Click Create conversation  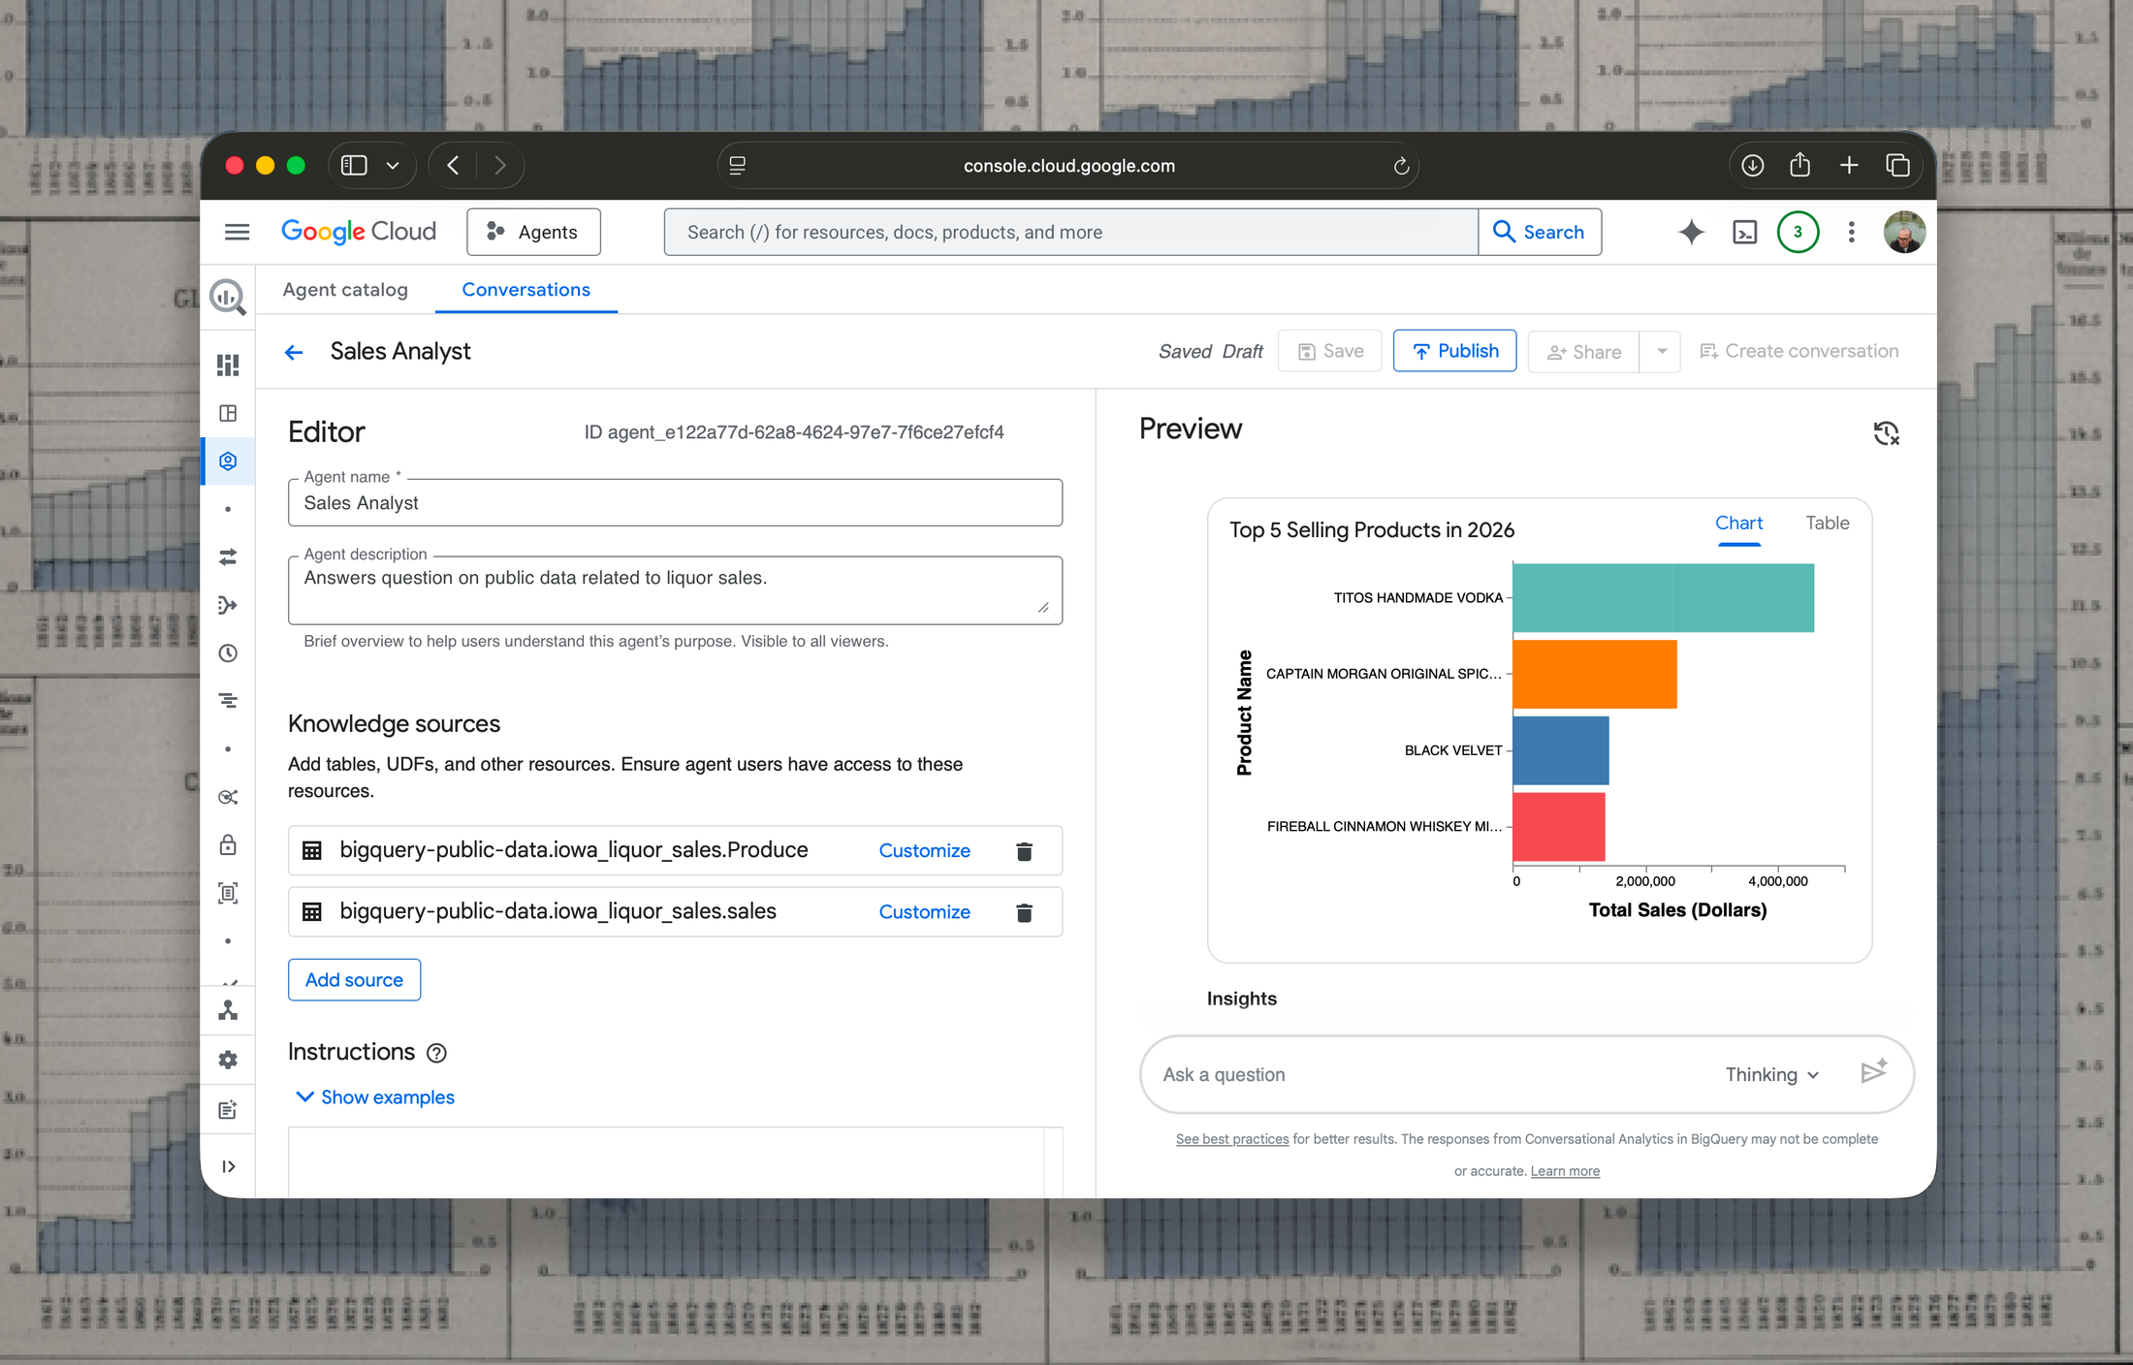point(1799,352)
